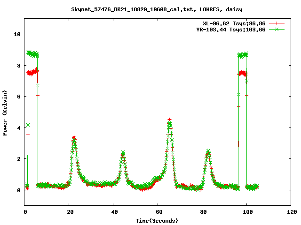Click the Time(Seconds) x-axis label

tap(157, 221)
